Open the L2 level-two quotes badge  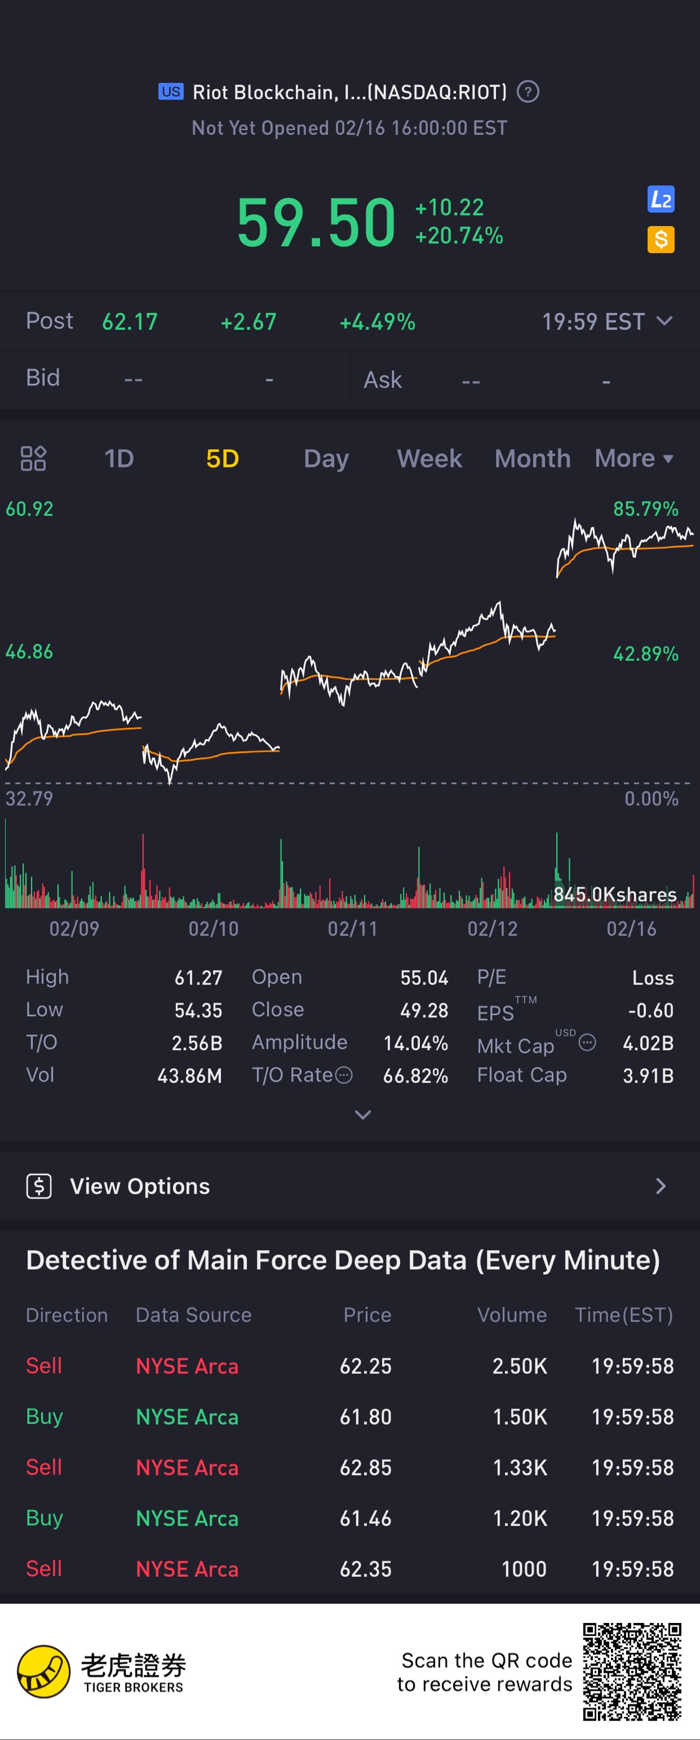(660, 199)
